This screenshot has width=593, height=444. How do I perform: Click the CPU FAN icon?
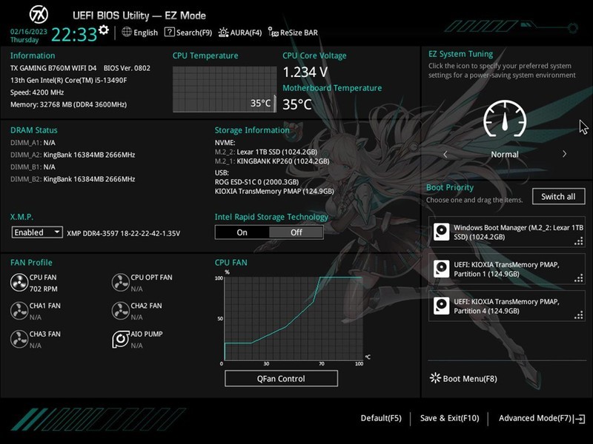pos(19,283)
